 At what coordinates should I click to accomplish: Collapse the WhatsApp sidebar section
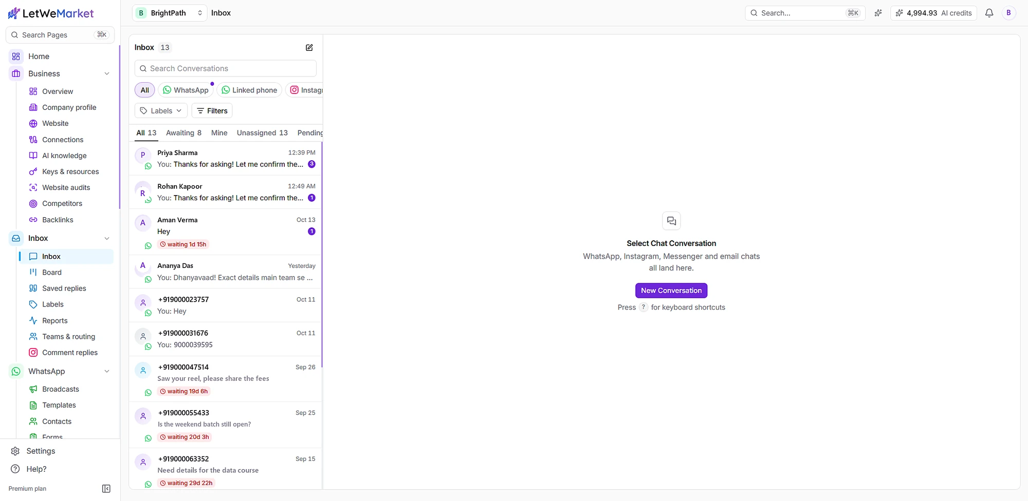(107, 372)
